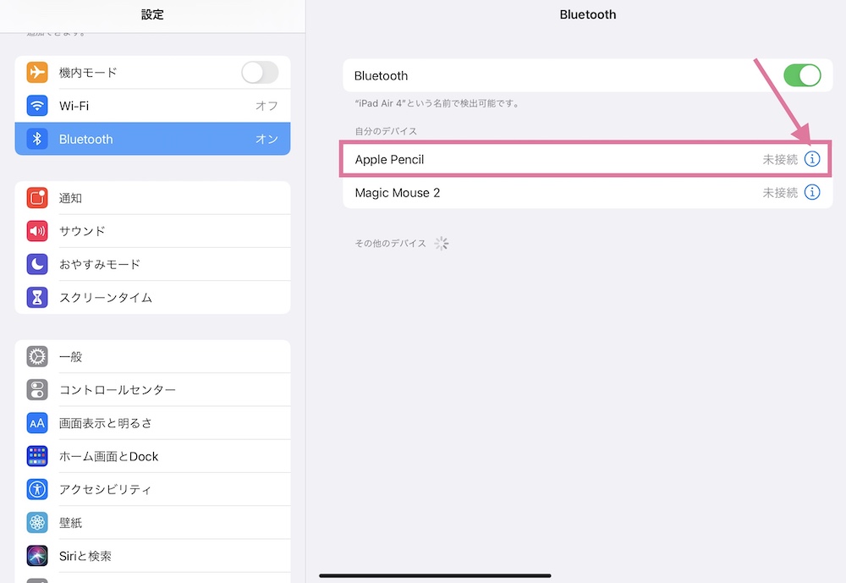Open Apple Pencil details via the info button
This screenshot has height=583, width=846.
click(x=812, y=158)
